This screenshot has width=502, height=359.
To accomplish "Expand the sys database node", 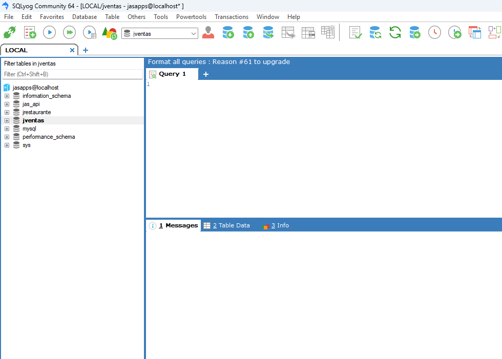I will pos(7,145).
